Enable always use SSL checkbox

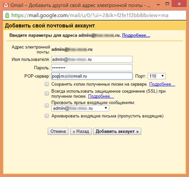[x=47, y=93]
